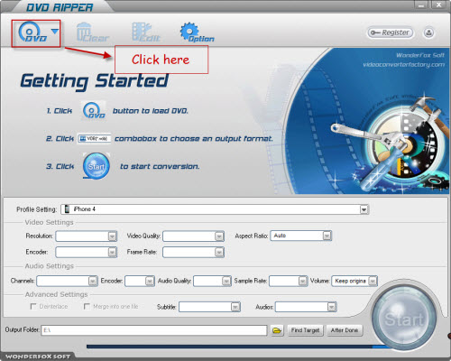Viewport: 451px width, 361px height.
Task: Click the Register key button
Action: (x=390, y=32)
